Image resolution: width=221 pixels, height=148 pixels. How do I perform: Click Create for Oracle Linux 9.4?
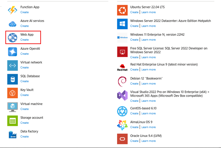coord(134,141)
